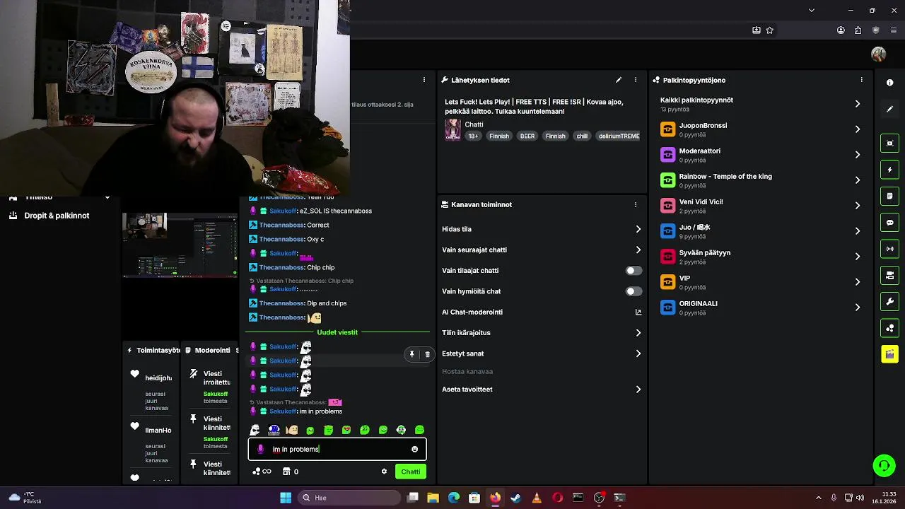Open the wrench tools sidebar icon
The height and width of the screenshot is (509, 905).
(x=889, y=302)
